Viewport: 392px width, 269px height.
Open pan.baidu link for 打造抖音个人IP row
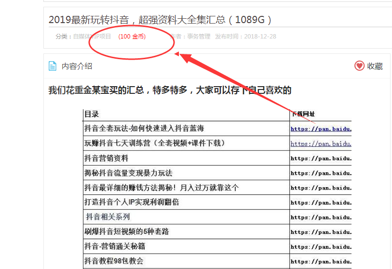pyautogui.click(x=321, y=203)
